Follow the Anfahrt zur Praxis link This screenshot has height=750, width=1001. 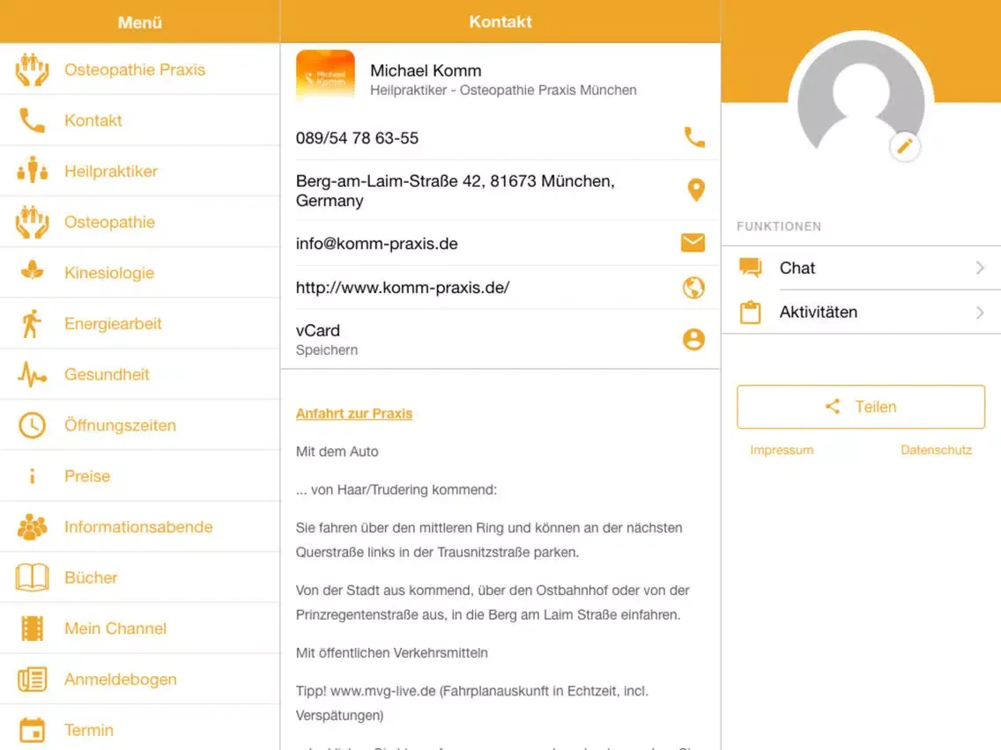[354, 413]
